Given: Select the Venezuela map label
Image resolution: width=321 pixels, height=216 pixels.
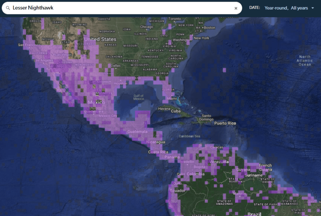Looking at the screenshot, I should (218, 162).
